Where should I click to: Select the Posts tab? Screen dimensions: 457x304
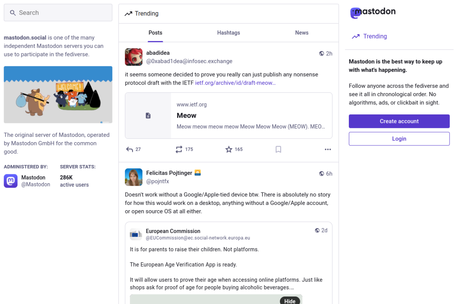click(x=155, y=33)
